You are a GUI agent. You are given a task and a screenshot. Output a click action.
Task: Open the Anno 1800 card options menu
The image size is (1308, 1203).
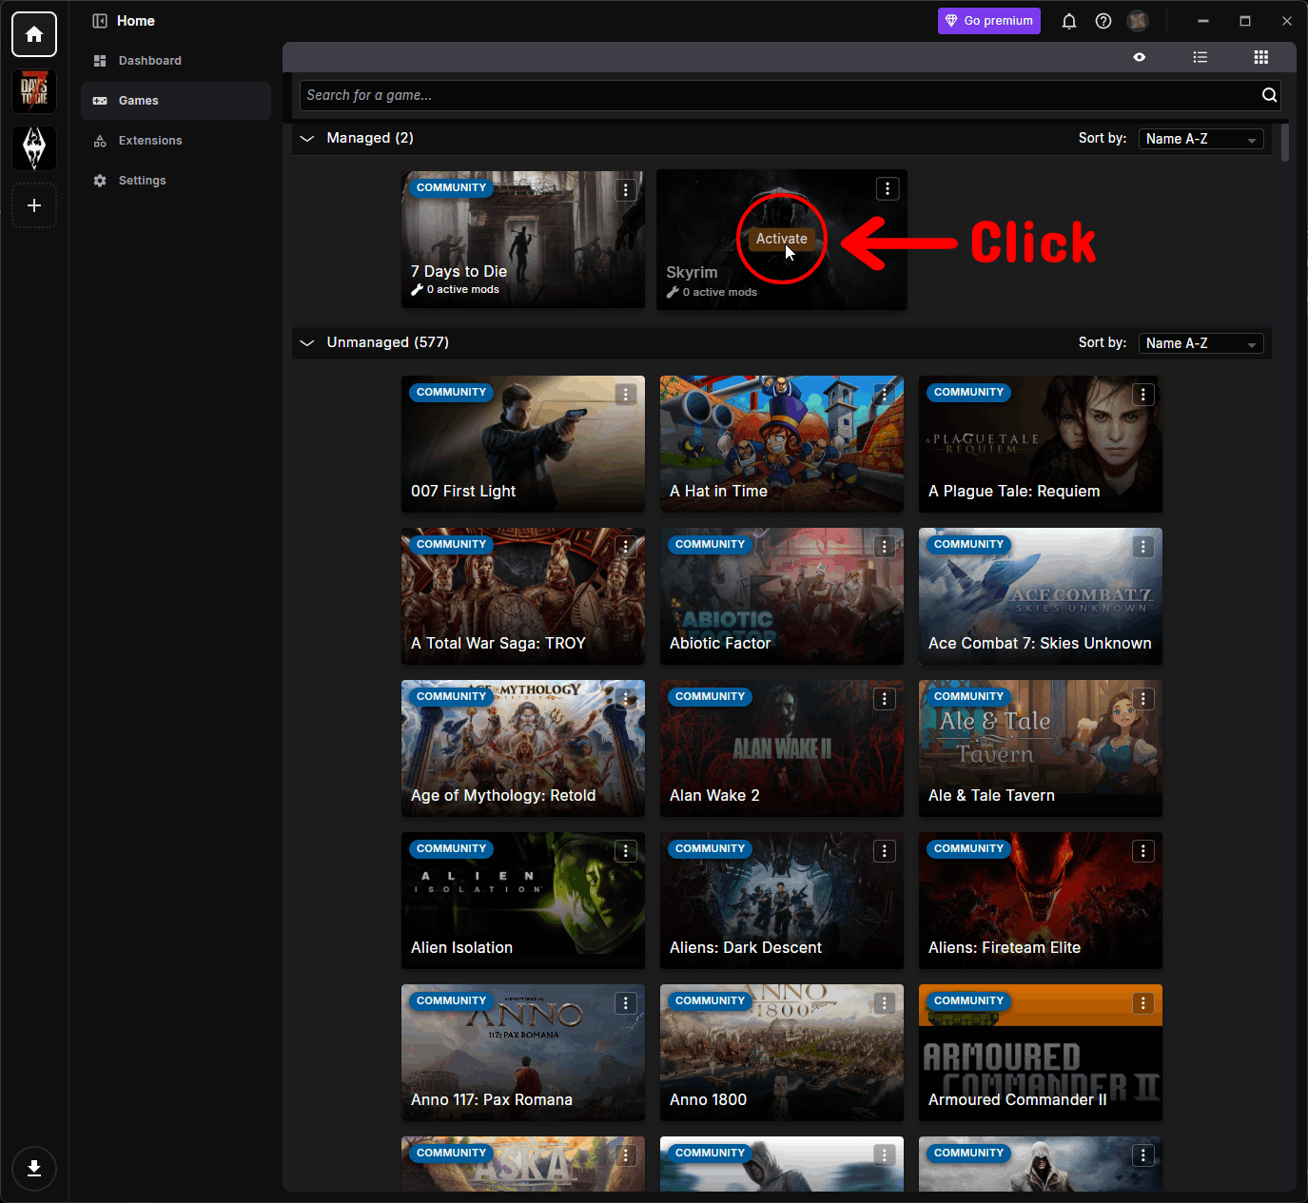[x=885, y=1003]
